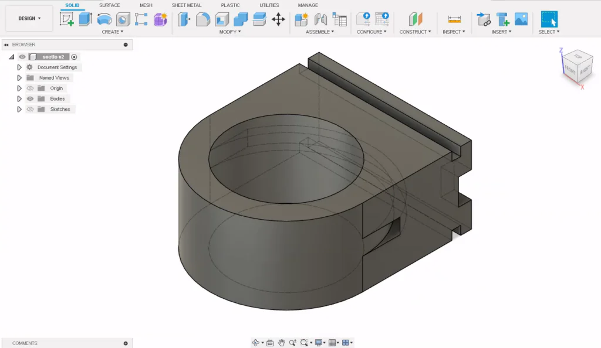Select the Extrude tool
Image resolution: width=601 pixels, height=348 pixels.
tap(86, 19)
